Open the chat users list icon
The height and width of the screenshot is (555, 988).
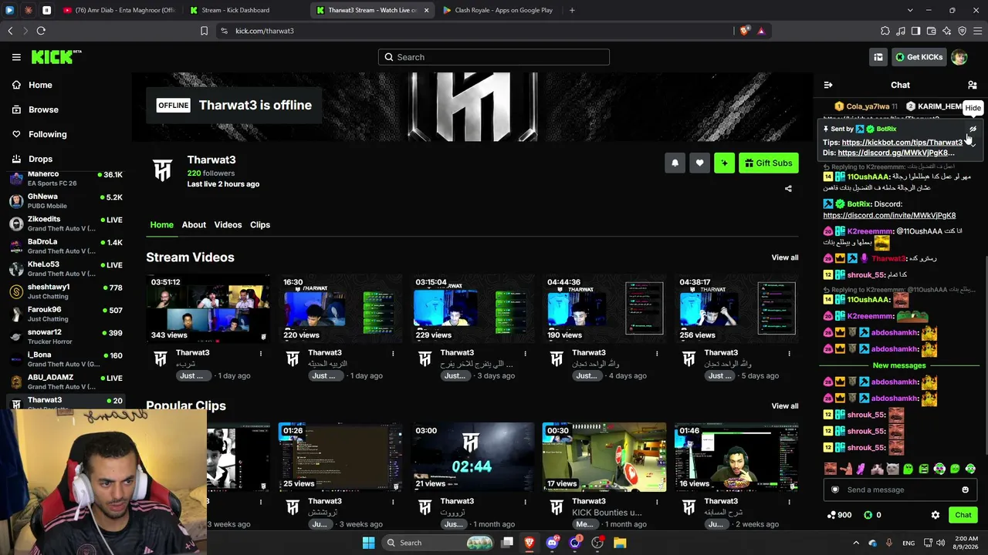click(x=973, y=85)
